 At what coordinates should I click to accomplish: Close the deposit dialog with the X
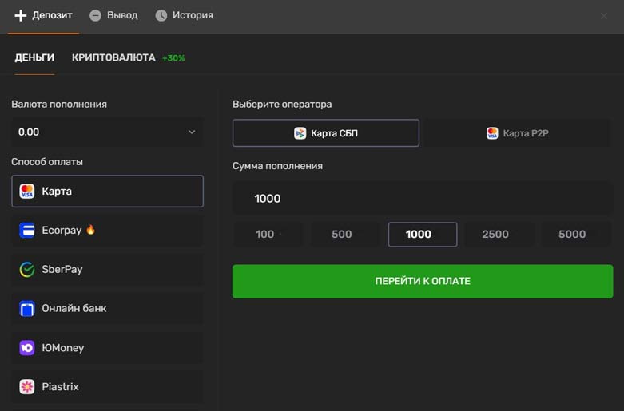click(x=604, y=16)
